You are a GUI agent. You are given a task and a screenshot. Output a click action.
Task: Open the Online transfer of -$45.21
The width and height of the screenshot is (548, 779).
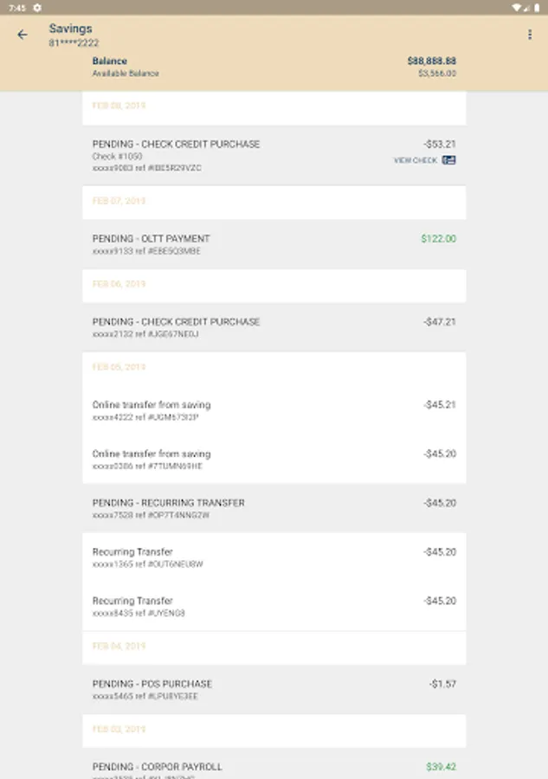(274, 410)
